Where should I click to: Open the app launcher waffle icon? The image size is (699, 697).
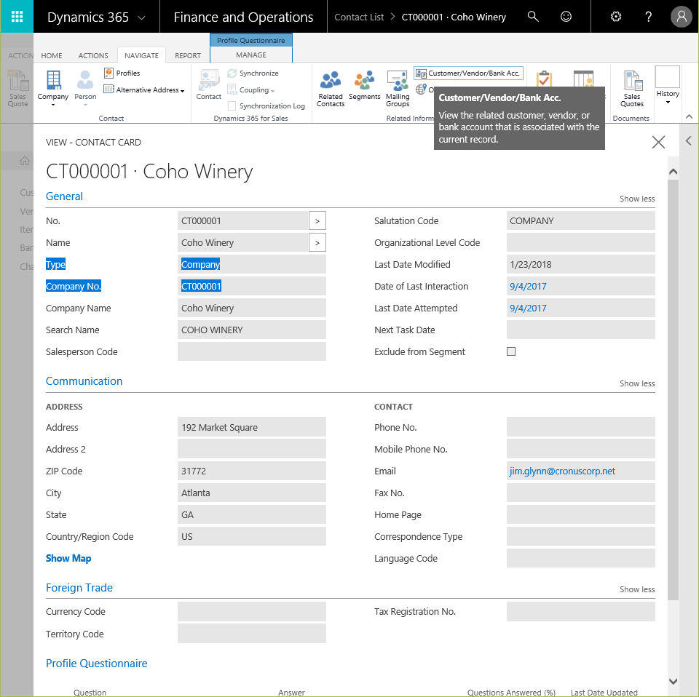click(17, 17)
